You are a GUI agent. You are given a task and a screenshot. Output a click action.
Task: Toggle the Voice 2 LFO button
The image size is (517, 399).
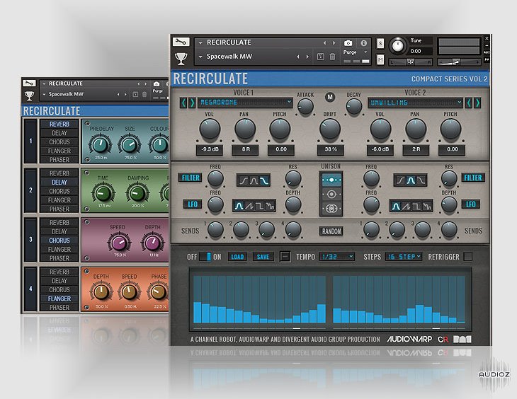coord(470,204)
